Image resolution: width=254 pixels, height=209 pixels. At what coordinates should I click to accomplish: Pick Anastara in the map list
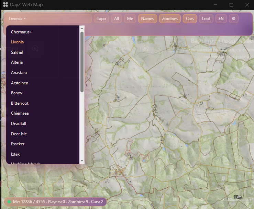coord(43,73)
